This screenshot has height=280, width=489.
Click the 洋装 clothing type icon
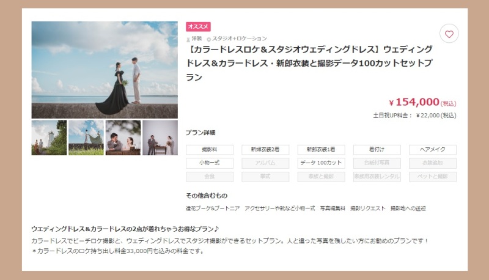coord(188,39)
